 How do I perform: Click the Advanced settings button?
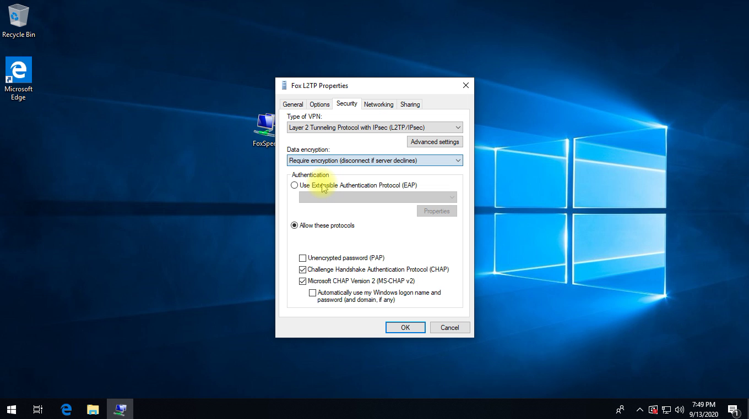click(x=435, y=142)
